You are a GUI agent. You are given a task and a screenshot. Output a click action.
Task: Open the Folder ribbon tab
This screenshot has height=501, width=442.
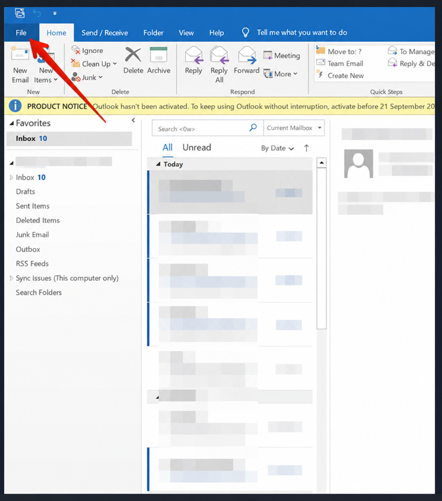coord(153,33)
